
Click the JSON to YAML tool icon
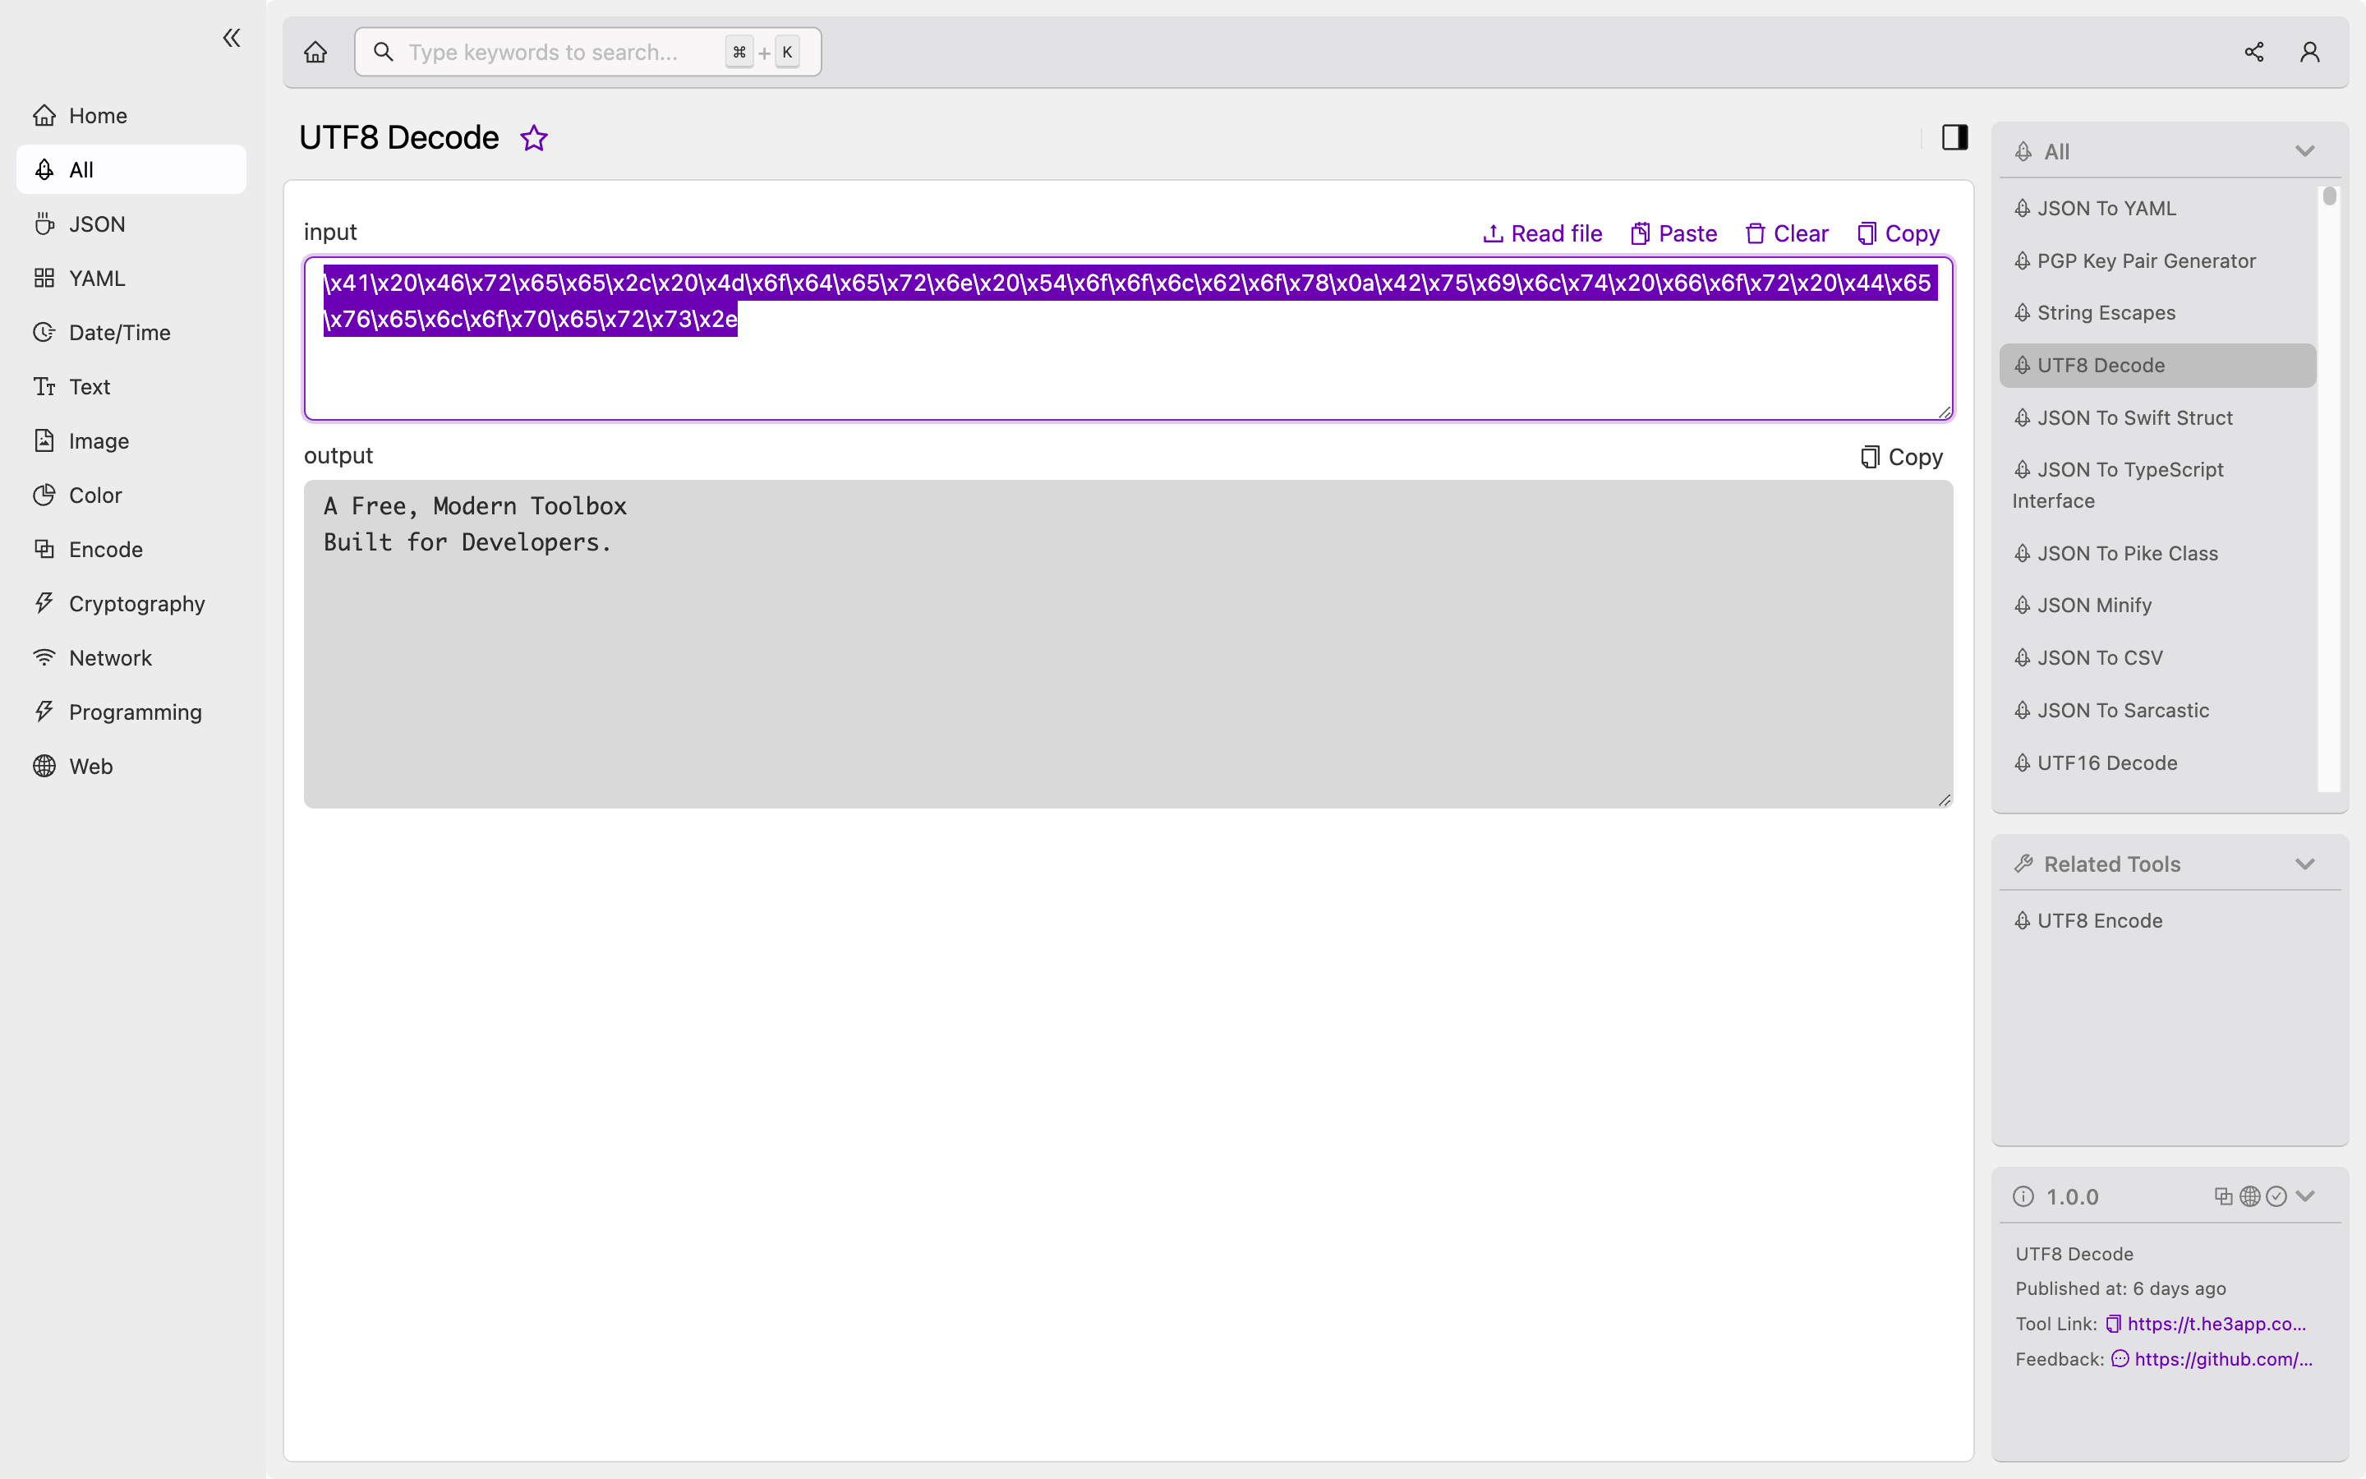pos(2023,208)
